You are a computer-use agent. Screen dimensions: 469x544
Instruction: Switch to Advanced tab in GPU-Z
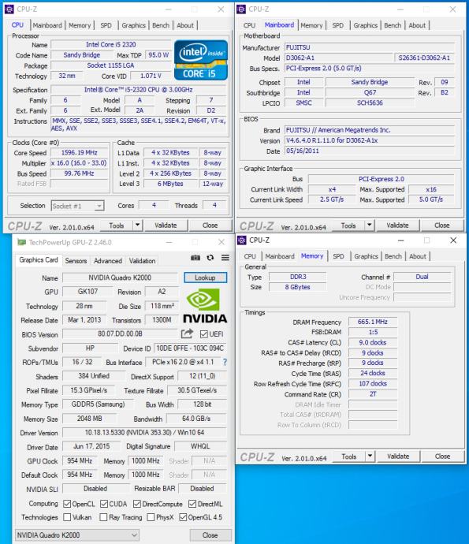[x=108, y=261]
